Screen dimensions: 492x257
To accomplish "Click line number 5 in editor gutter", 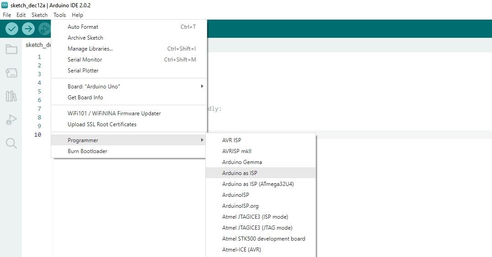I will point(39,92).
